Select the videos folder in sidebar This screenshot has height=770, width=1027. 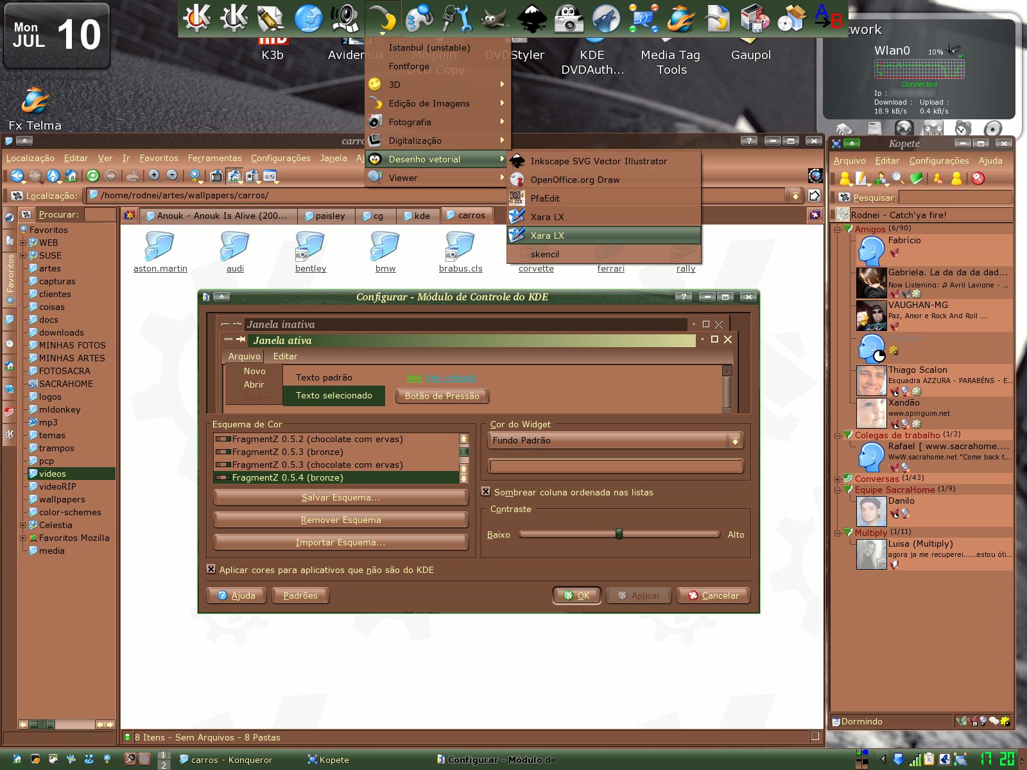(71, 474)
